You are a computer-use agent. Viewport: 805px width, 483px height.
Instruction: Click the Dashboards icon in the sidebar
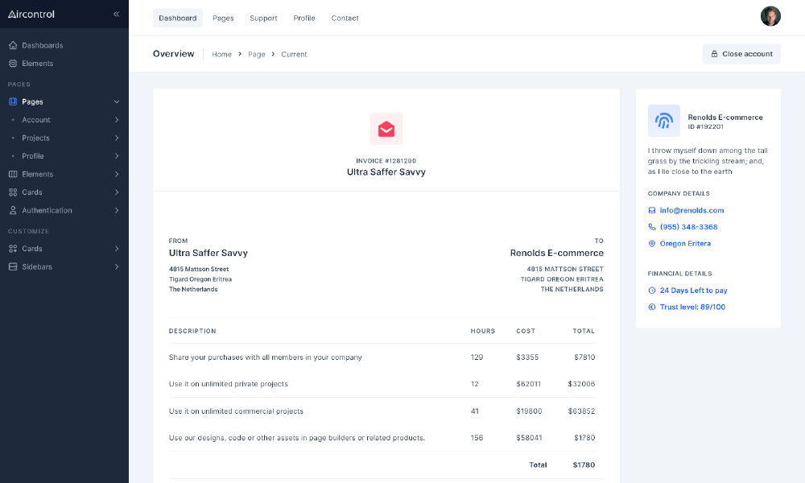[11, 45]
